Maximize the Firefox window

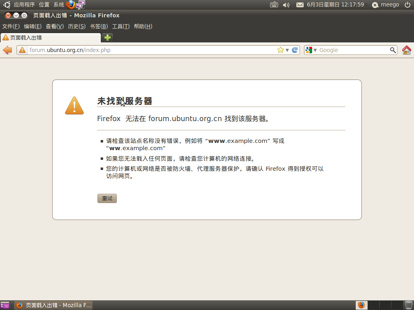24,15
